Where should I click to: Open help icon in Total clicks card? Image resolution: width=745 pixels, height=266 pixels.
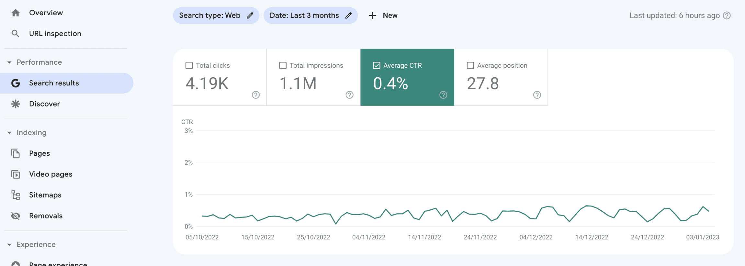point(256,95)
